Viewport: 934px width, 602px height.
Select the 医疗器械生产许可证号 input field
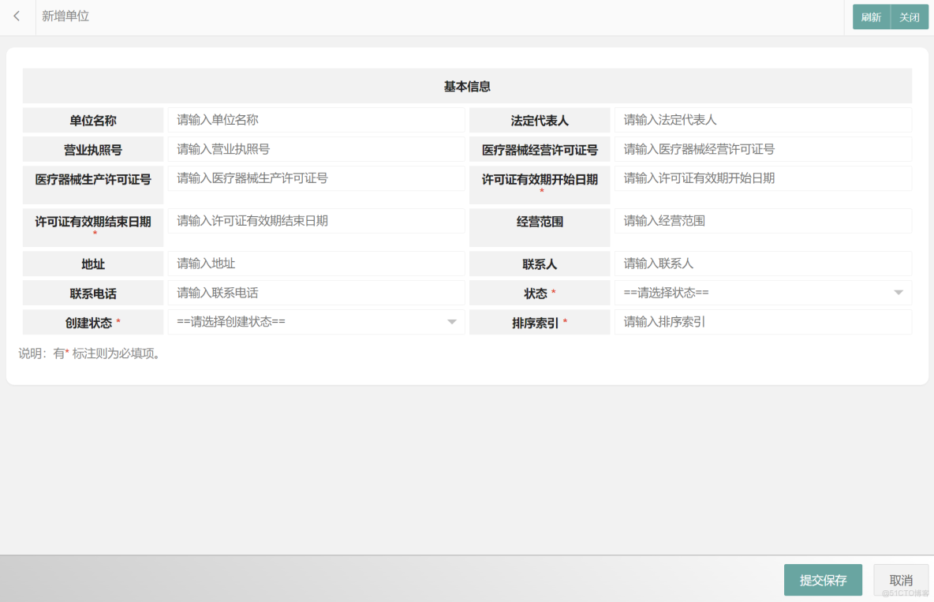pos(316,178)
